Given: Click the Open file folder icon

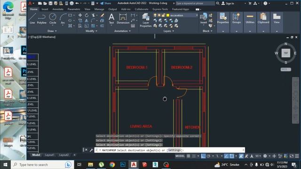Looking at the screenshot, I should click(x=45, y=3).
